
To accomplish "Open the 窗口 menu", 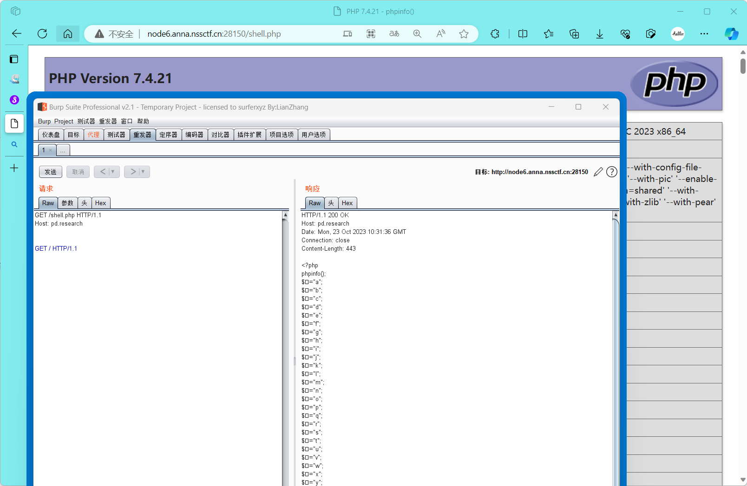I will click(127, 121).
